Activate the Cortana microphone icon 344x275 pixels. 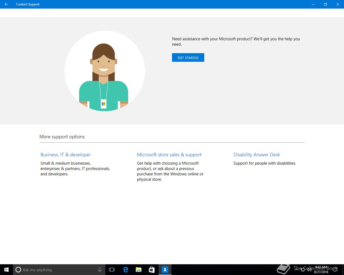click(100, 270)
